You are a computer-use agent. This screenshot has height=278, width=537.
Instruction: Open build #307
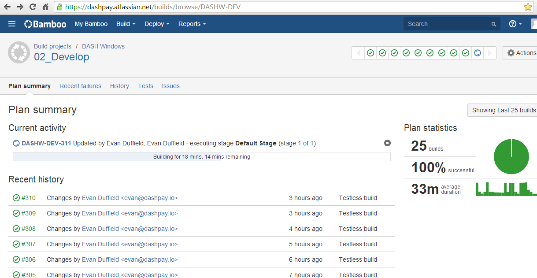click(29, 244)
